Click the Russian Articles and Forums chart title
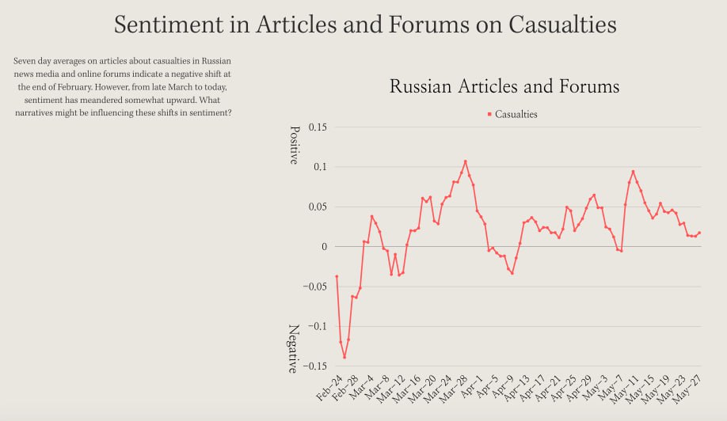The image size is (727, 421). (504, 86)
